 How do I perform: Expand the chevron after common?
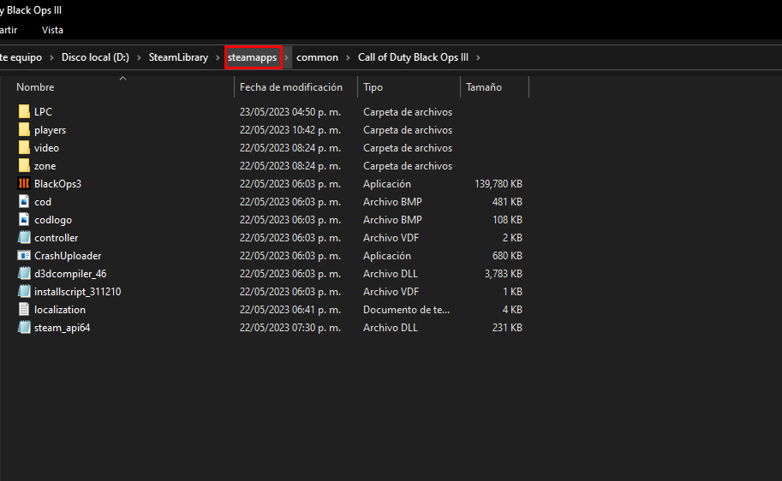point(348,58)
